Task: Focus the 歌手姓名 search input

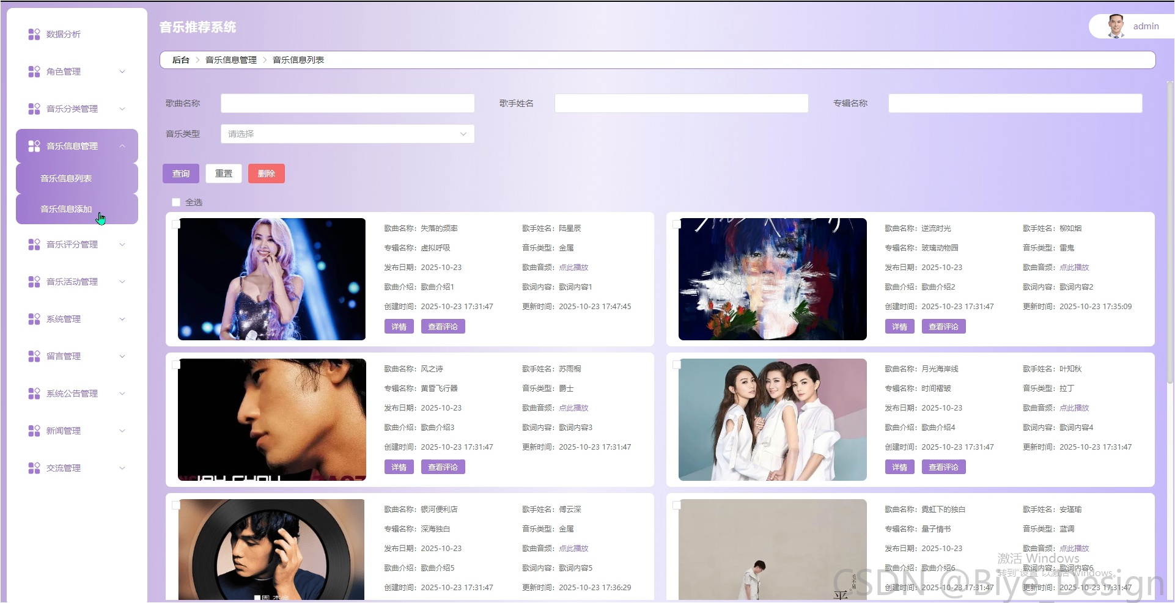Action: pos(681,103)
